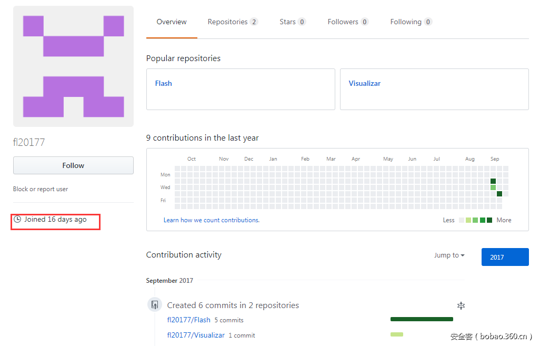Click the repository push icon in activity timeline

click(155, 304)
